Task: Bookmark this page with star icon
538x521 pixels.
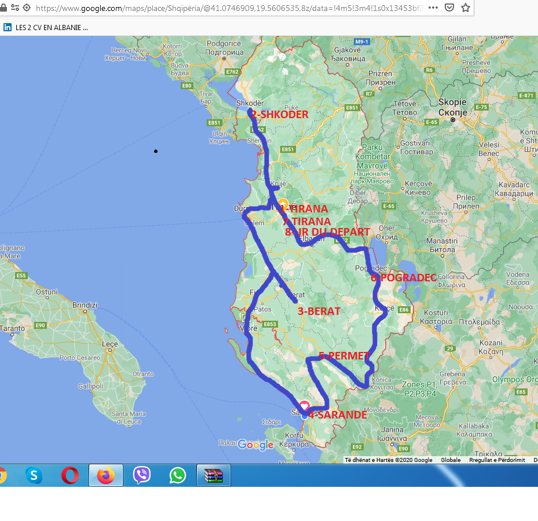Action: 465,8
